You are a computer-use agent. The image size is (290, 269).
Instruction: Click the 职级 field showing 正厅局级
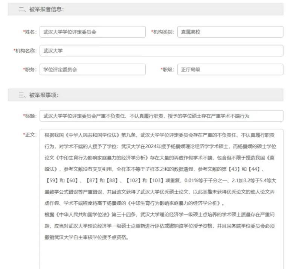click(x=230, y=70)
